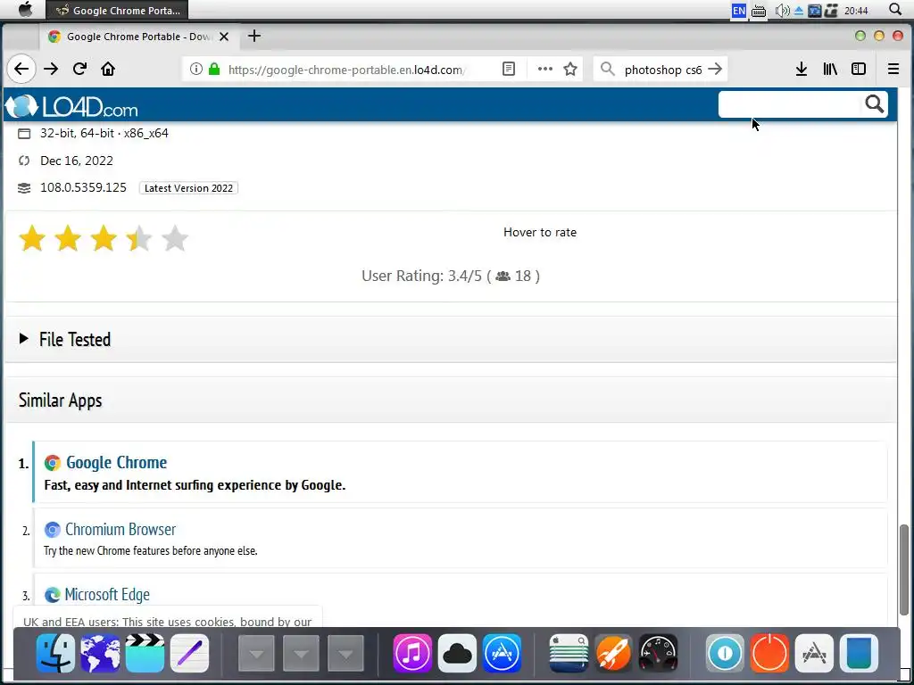Screen dimensions: 914x685
Task: Open the first dock dropdown arrow box
Action: click(256, 653)
